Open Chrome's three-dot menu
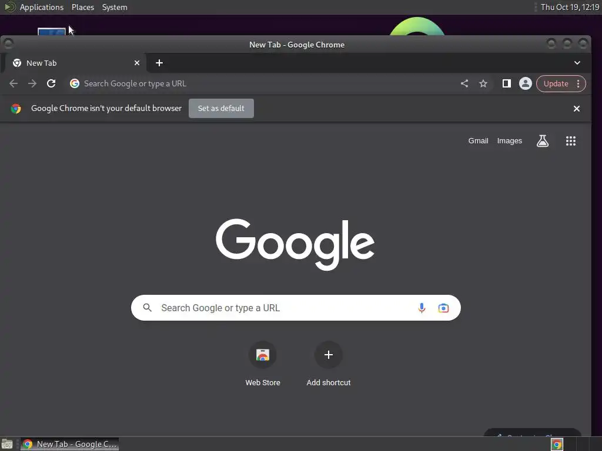 [578, 83]
